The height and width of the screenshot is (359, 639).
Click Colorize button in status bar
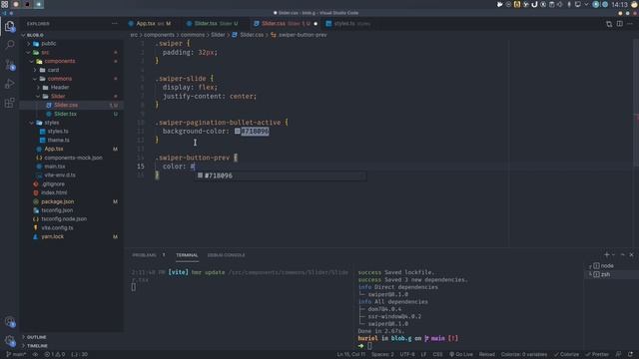[x=566, y=355]
